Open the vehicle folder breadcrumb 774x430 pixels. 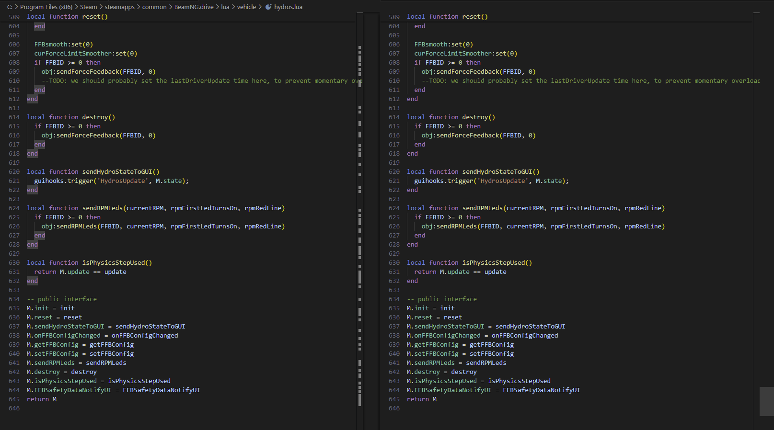[x=246, y=7]
